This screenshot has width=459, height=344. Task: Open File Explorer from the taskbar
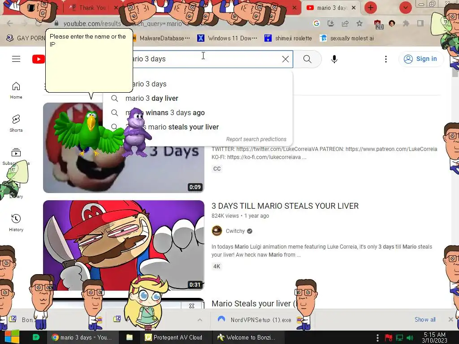coord(130,337)
